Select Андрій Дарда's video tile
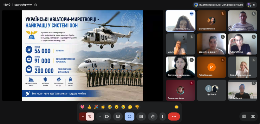Viewport: 260px width, 124px height. click(x=243, y=21)
